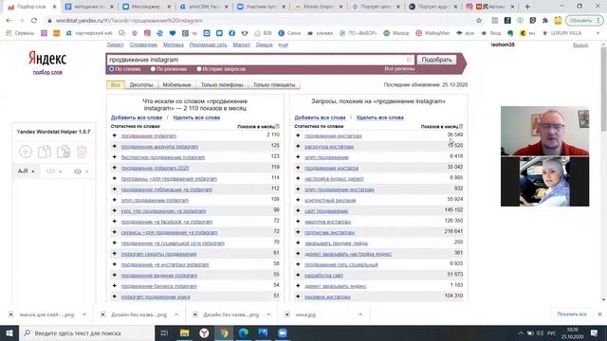Add 'реклама инстаграм' via its plus icon
Screen dimensions: 607x341
point(298,296)
